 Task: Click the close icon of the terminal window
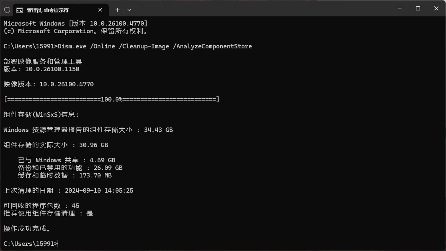point(436,8)
